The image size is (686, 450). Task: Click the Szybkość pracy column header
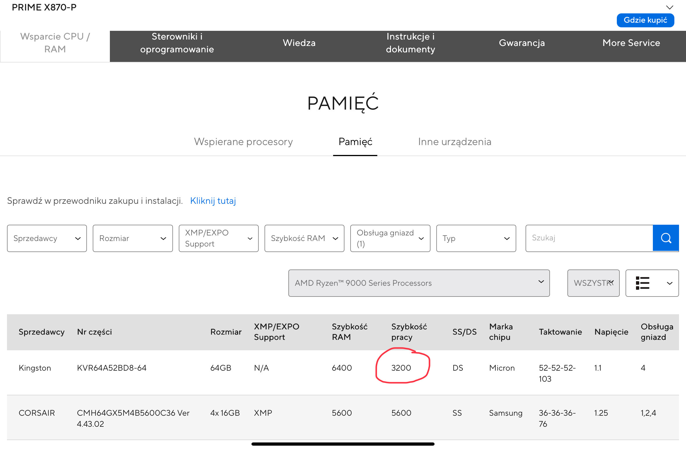pos(409,332)
